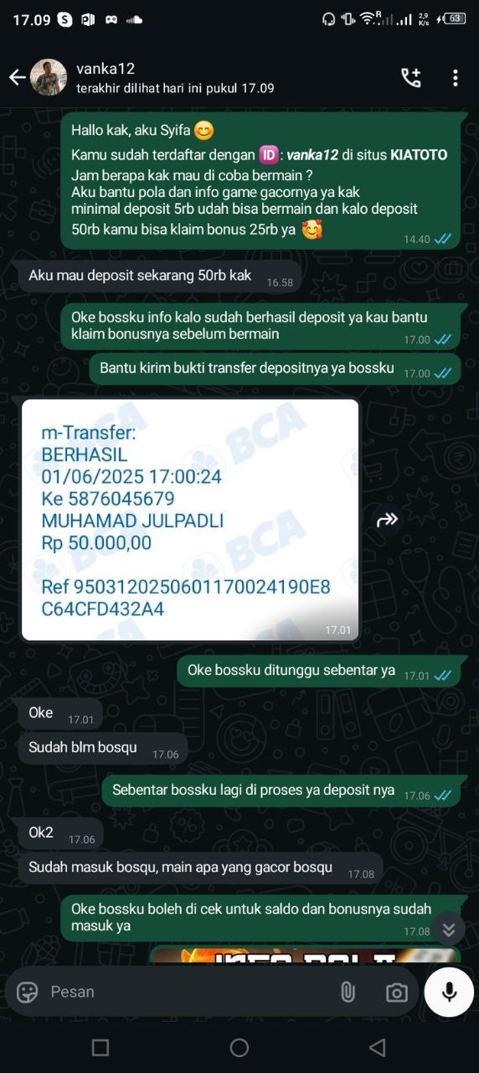The height and width of the screenshot is (1073, 479).
Task: Tap the back arrow to leave chat
Action: pyautogui.click(x=17, y=78)
